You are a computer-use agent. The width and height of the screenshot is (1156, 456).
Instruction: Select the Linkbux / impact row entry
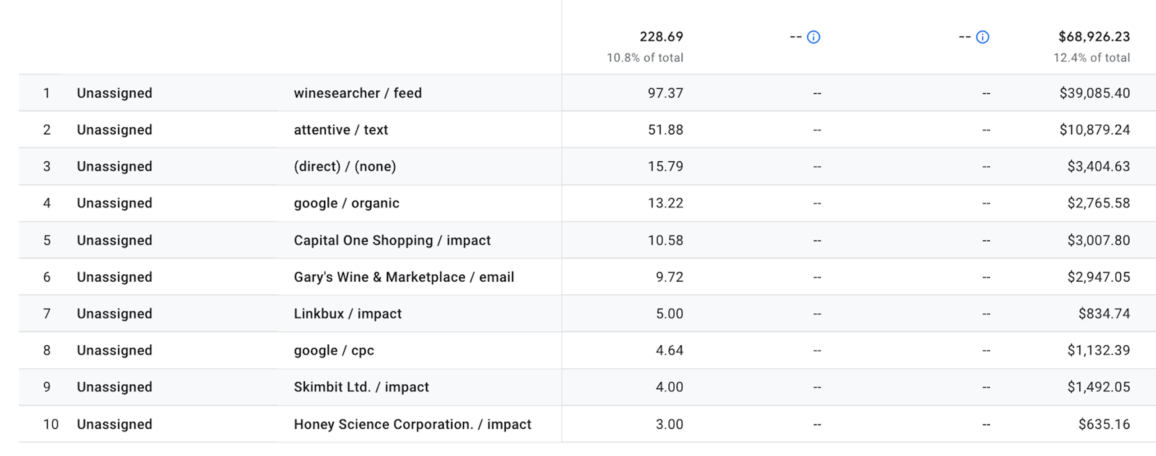point(348,313)
